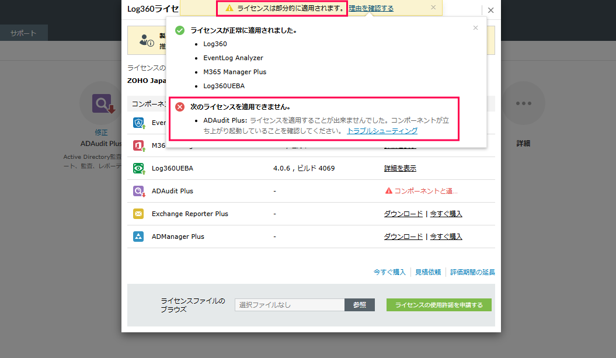Download Exchange Reporter Plus

(403, 214)
